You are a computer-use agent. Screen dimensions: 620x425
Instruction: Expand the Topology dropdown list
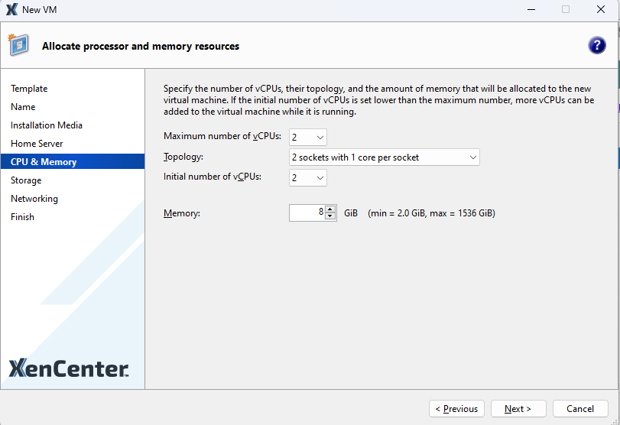tap(385, 157)
